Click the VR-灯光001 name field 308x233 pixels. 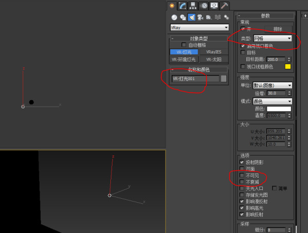[196, 79]
